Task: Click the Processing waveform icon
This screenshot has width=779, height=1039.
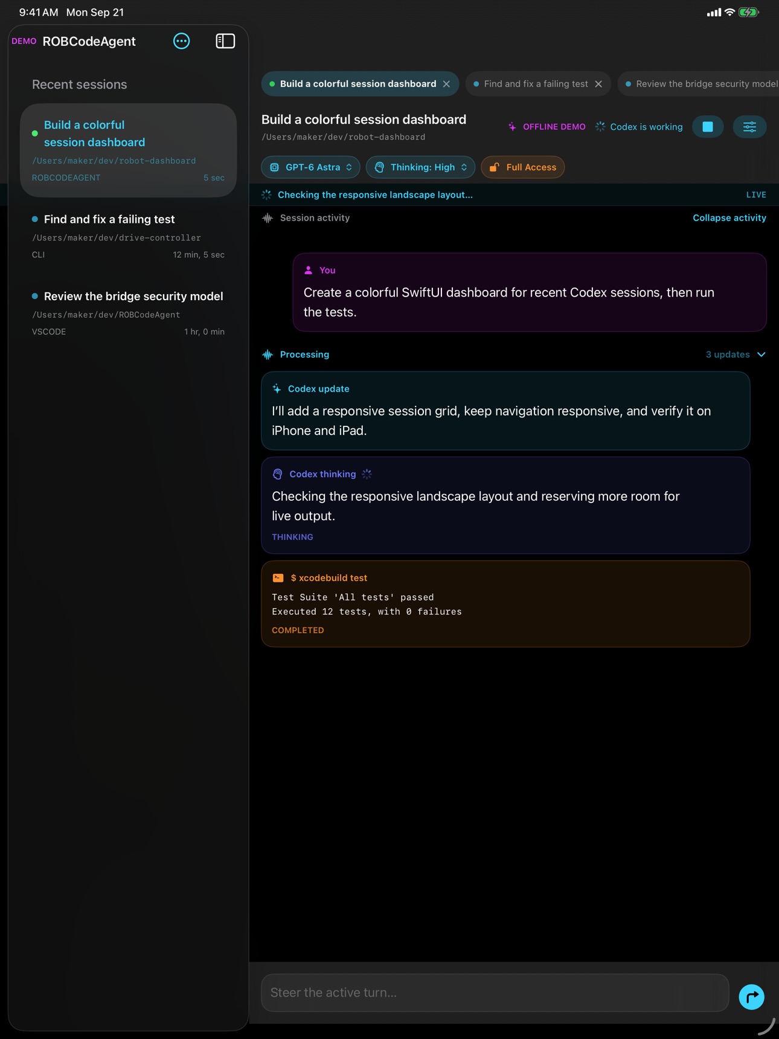Action: pyautogui.click(x=268, y=355)
